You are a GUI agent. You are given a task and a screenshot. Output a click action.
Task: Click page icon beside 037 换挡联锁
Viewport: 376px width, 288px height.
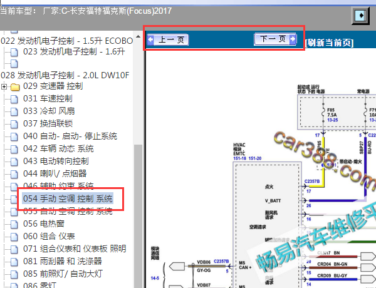(x=14, y=124)
